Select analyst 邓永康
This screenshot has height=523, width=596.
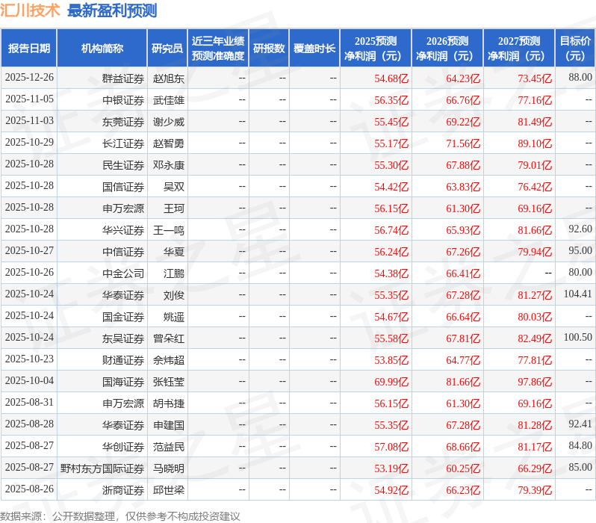[168, 165]
